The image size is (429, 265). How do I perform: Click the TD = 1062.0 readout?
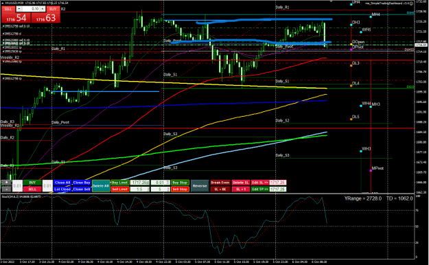399,198
